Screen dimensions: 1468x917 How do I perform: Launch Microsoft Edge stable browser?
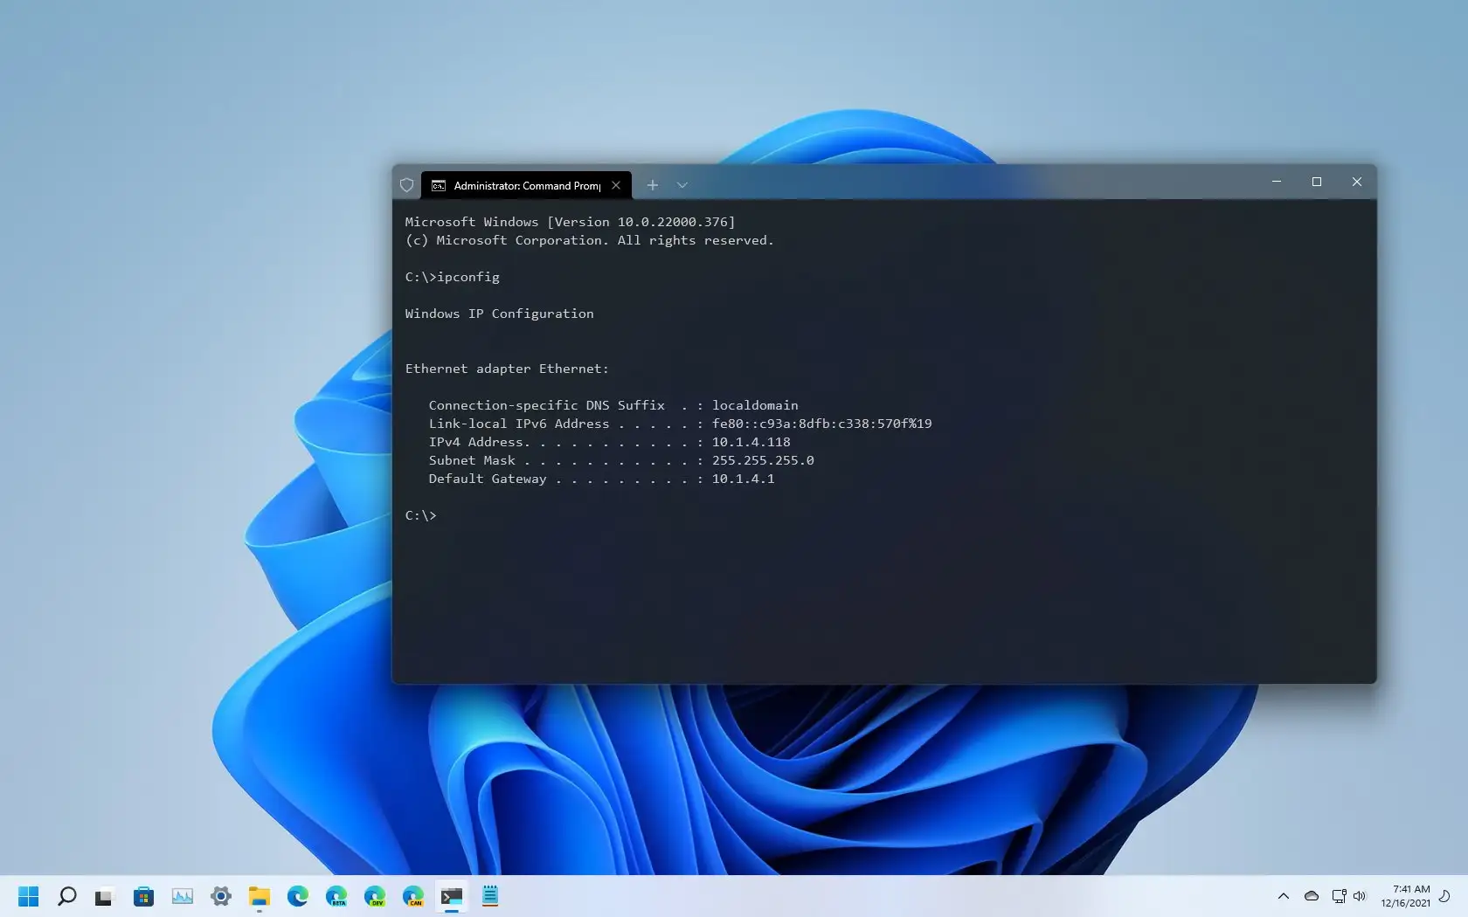pyautogui.click(x=298, y=896)
